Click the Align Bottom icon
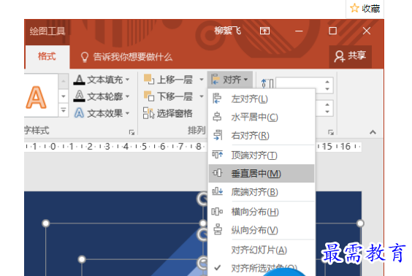The image size is (412, 276). [x=217, y=191]
